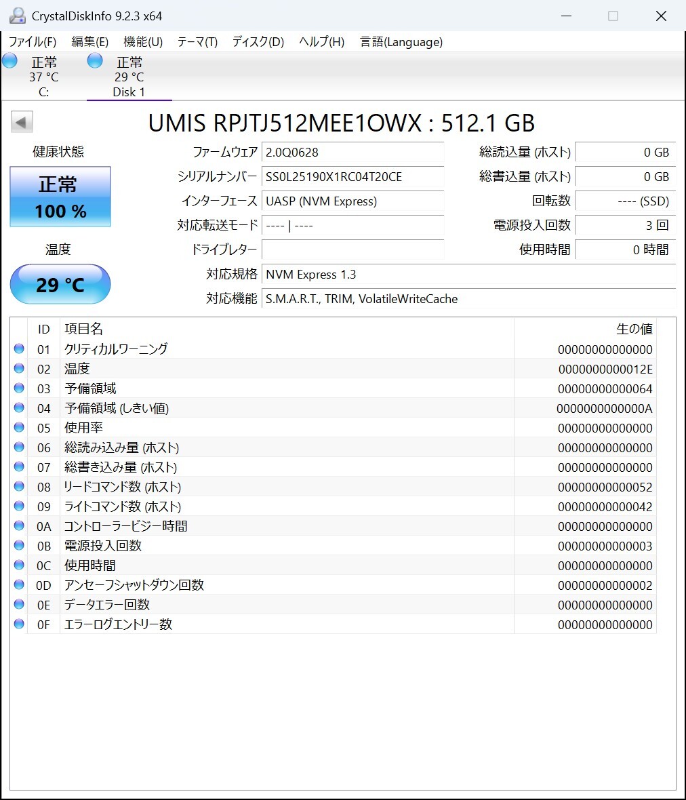
Task: Click the blue dot beside クリティカルワーニング attribute
Action: pos(19,348)
